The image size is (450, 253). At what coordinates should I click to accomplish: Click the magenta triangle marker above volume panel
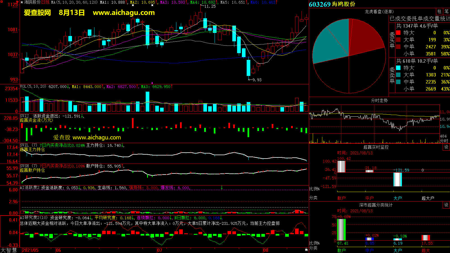click(x=152, y=83)
